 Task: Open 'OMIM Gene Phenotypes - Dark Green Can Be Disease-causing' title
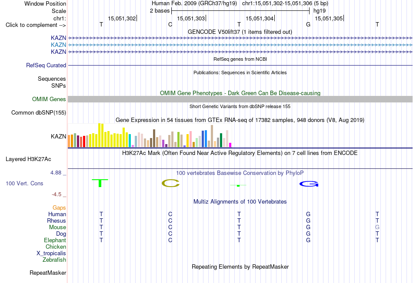(x=240, y=93)
